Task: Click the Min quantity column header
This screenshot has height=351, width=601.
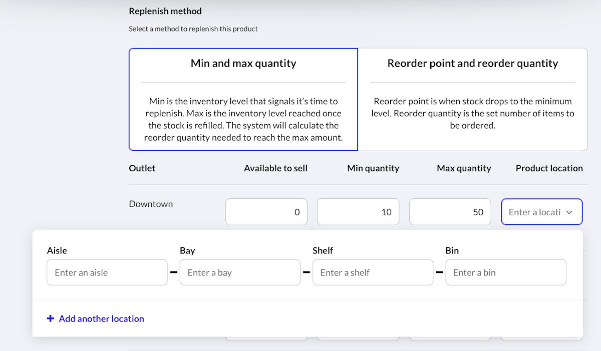Action: 373,168
